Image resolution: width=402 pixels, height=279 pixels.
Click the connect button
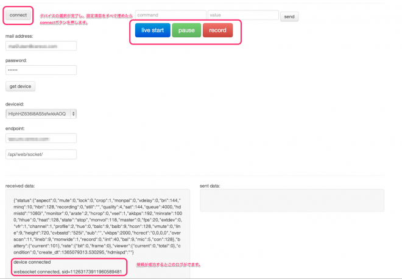tap(18, 15)
